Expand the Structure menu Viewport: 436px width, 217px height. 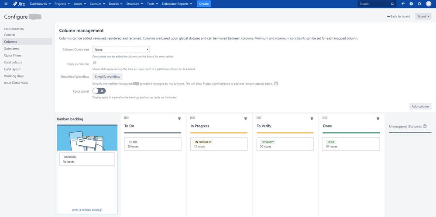coord(134,4)
